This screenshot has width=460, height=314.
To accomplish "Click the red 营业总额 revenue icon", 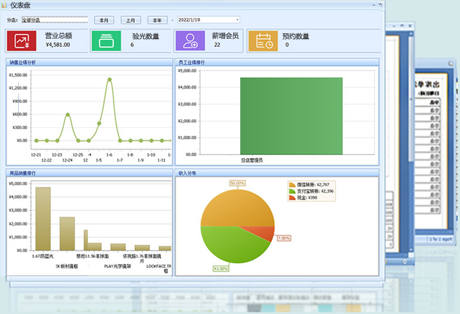I will [x=22, y=41].
